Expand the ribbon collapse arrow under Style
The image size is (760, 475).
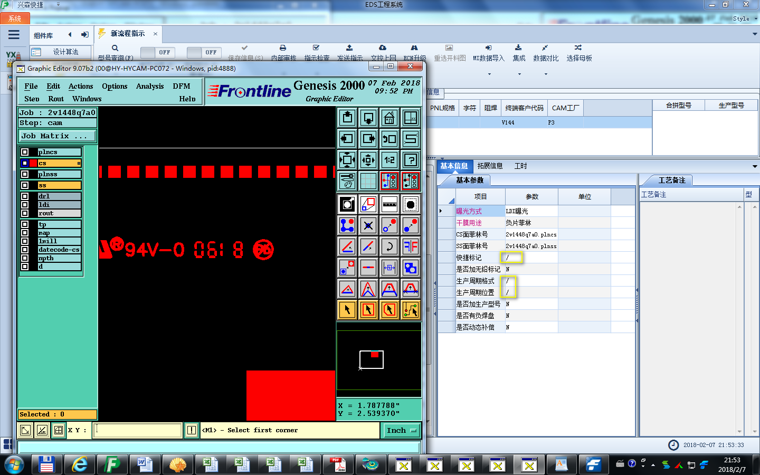[x=755, y=34]
